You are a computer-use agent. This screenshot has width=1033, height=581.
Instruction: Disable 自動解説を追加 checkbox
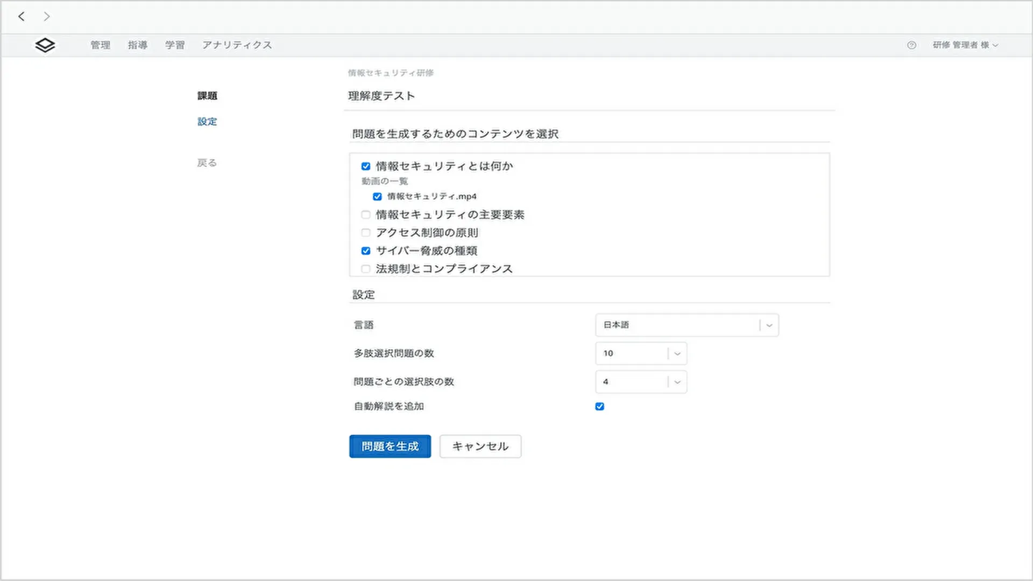599,406
